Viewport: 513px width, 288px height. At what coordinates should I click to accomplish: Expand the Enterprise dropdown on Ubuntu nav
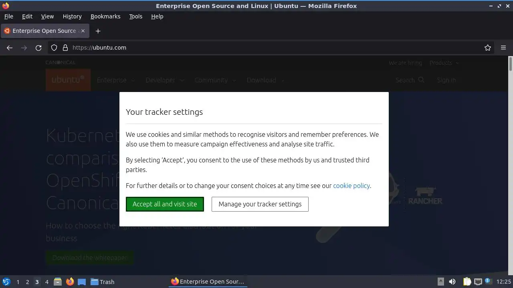coord(115,80)
